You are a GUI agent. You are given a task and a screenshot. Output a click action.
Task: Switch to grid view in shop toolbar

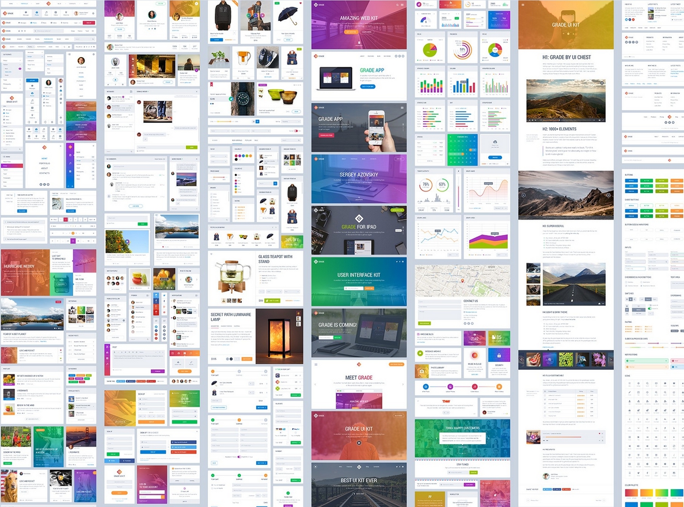pos(257,122)
